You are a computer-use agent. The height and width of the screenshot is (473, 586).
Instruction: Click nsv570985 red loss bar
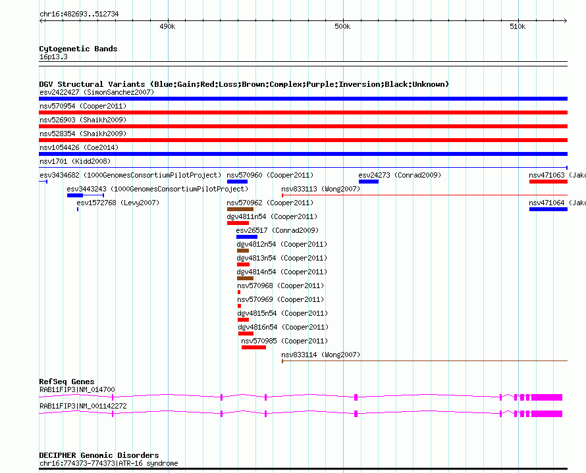click(x=253, y=347)
